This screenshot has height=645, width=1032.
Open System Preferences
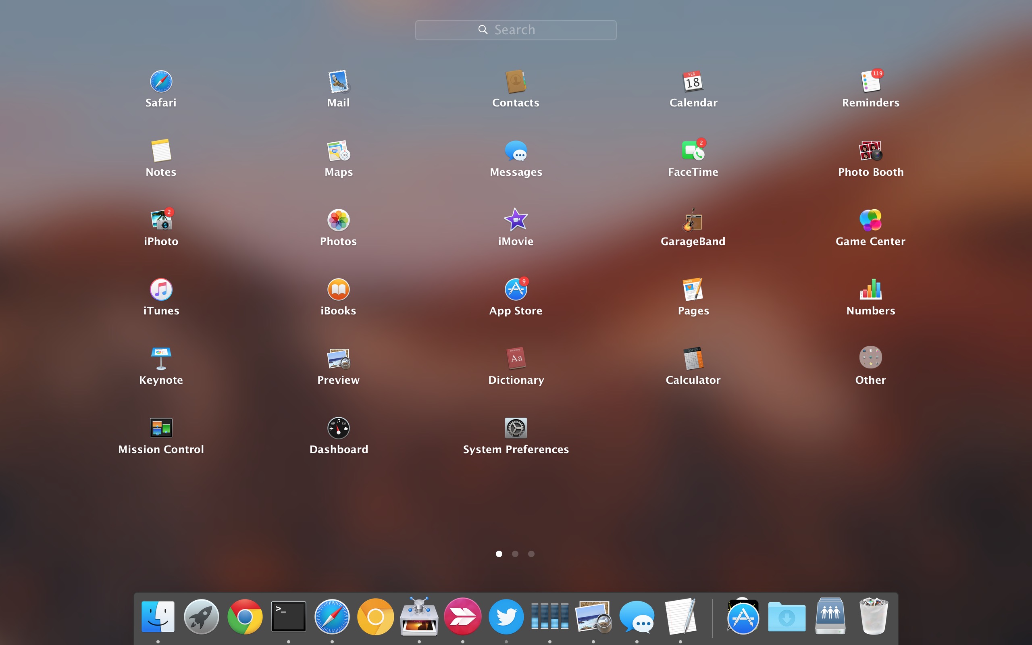click(x=516, y=428)
